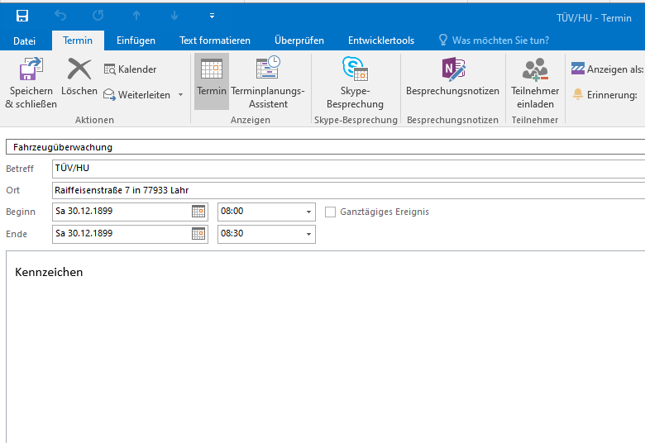Enable the Ganztägiges Ereignis checkbox
Image resolution: width=645 pixels, height=443 pixels.
pyautogui.click(x=330, y=212)
